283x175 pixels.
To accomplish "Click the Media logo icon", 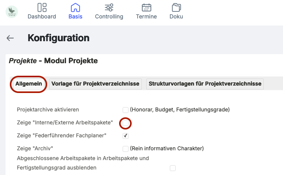I will pyautogui.click(x=12, y=12).
